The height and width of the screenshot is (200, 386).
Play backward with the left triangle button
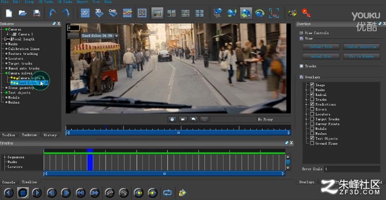[9, 193]
